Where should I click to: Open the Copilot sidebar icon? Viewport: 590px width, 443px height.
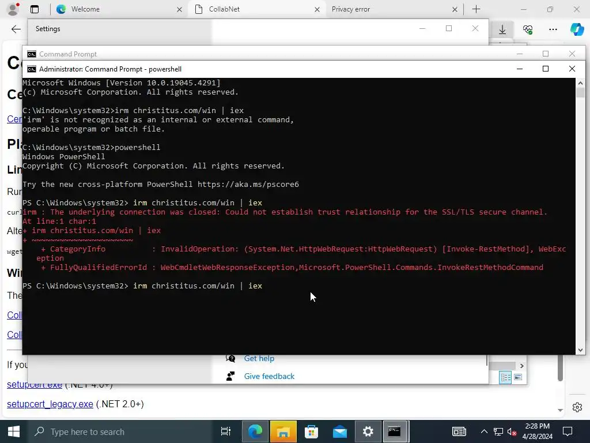(x=576, y=29)
